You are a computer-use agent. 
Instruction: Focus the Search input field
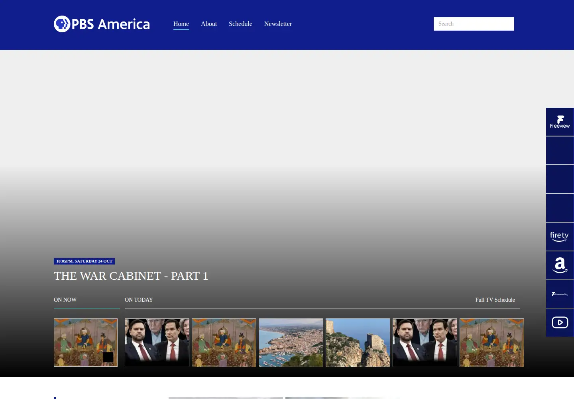tap(474, 24)
